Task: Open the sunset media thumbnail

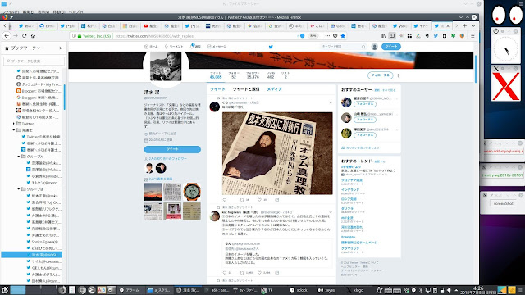Action: pos(153,192)
